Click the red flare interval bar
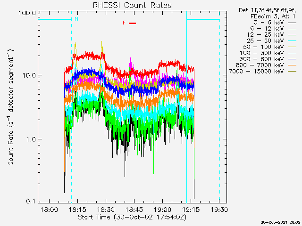The width and height of the screenshot is (302, 226). pyautogui.click(x=132, y=23)
